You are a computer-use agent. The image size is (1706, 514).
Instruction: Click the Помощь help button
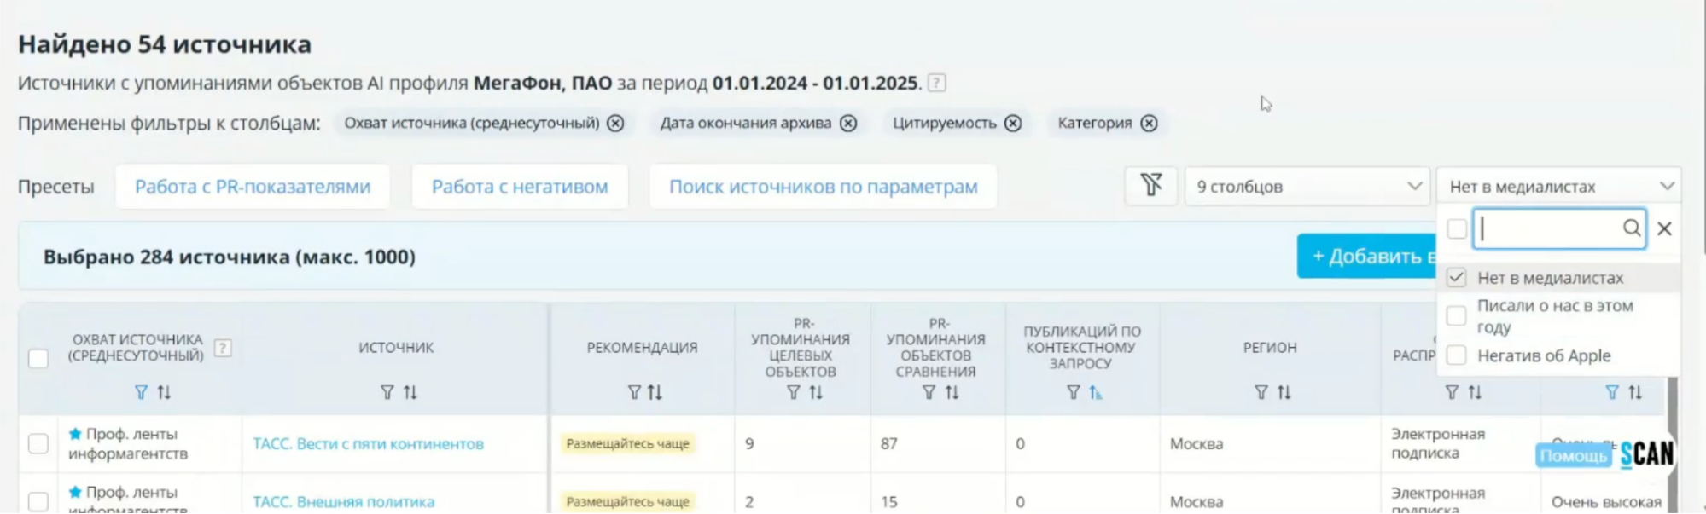[1573, 456]
